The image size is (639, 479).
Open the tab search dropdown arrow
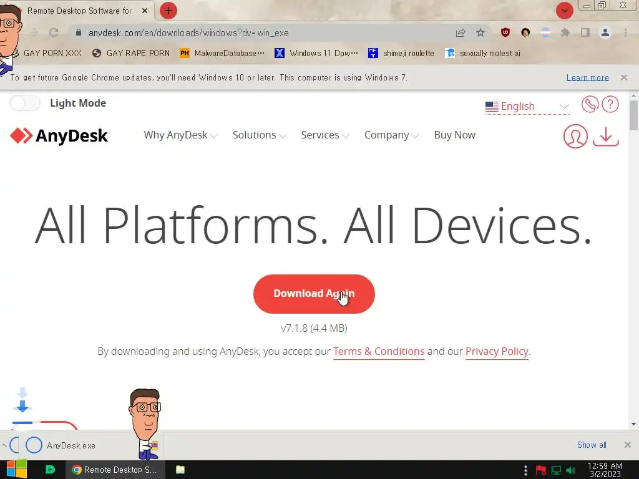(564, 11)
